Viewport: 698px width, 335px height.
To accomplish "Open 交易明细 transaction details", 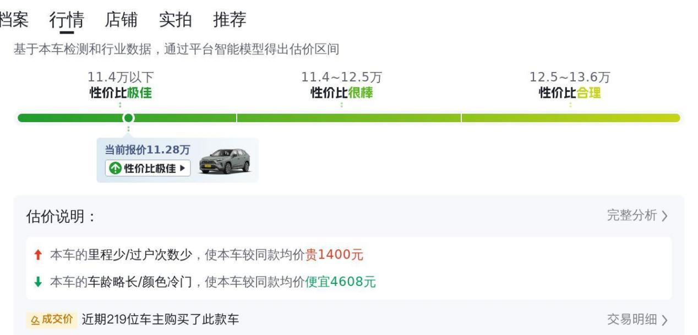I will [632, 320].
